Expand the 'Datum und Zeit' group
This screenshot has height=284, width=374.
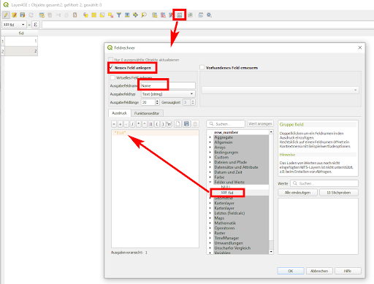[x=210, y=172]
